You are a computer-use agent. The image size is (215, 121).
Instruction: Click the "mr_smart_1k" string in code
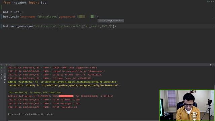95,26
